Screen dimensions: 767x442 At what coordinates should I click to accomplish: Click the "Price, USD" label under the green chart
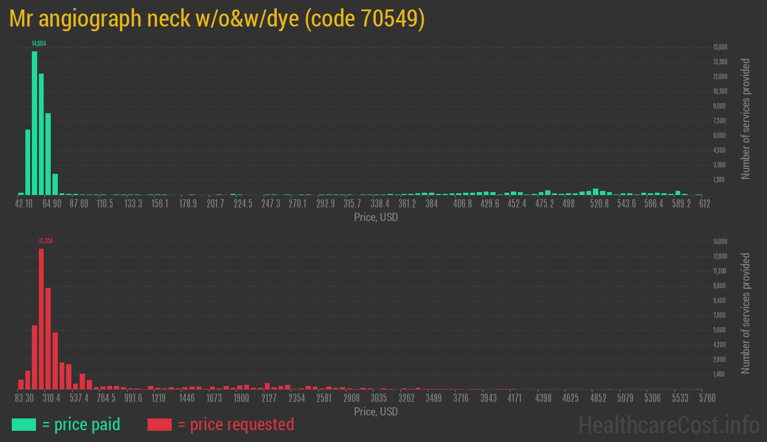pos(376,217)
